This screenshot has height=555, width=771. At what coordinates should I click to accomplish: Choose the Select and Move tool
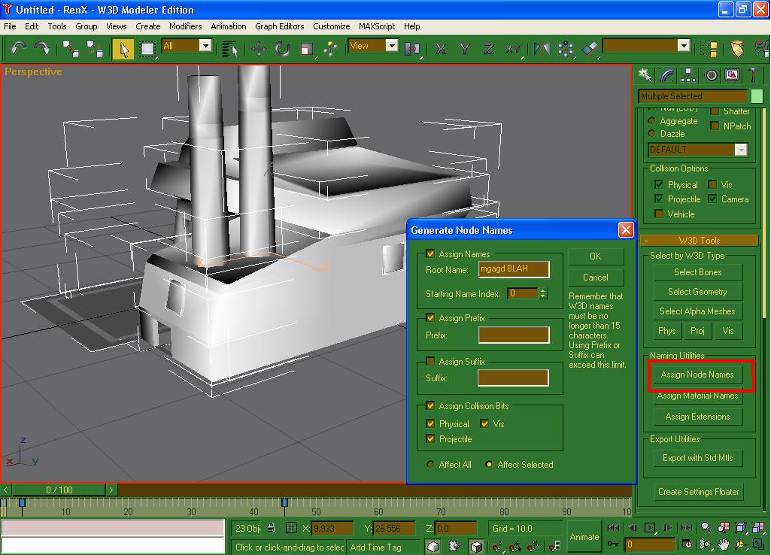(x=258, y=49)
